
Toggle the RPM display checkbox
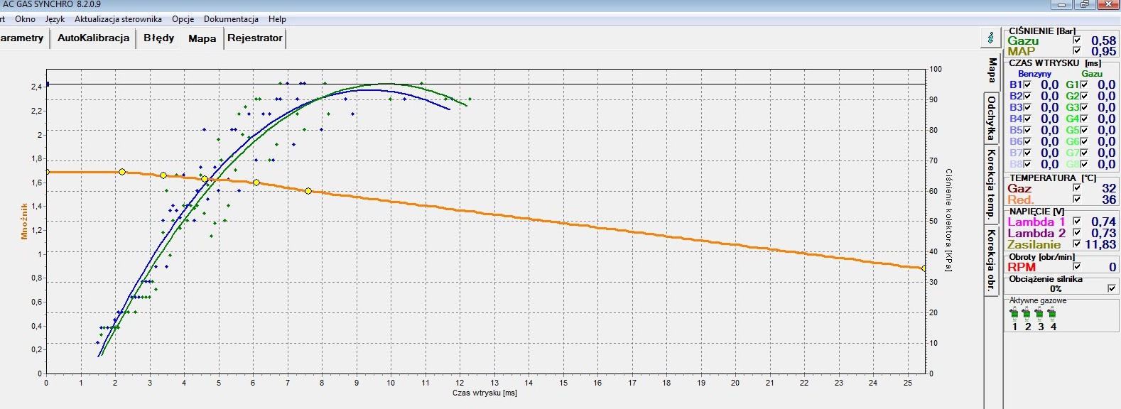tap(1077, 267)
